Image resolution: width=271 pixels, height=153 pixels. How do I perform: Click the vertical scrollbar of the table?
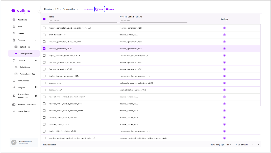click(261, 63)
